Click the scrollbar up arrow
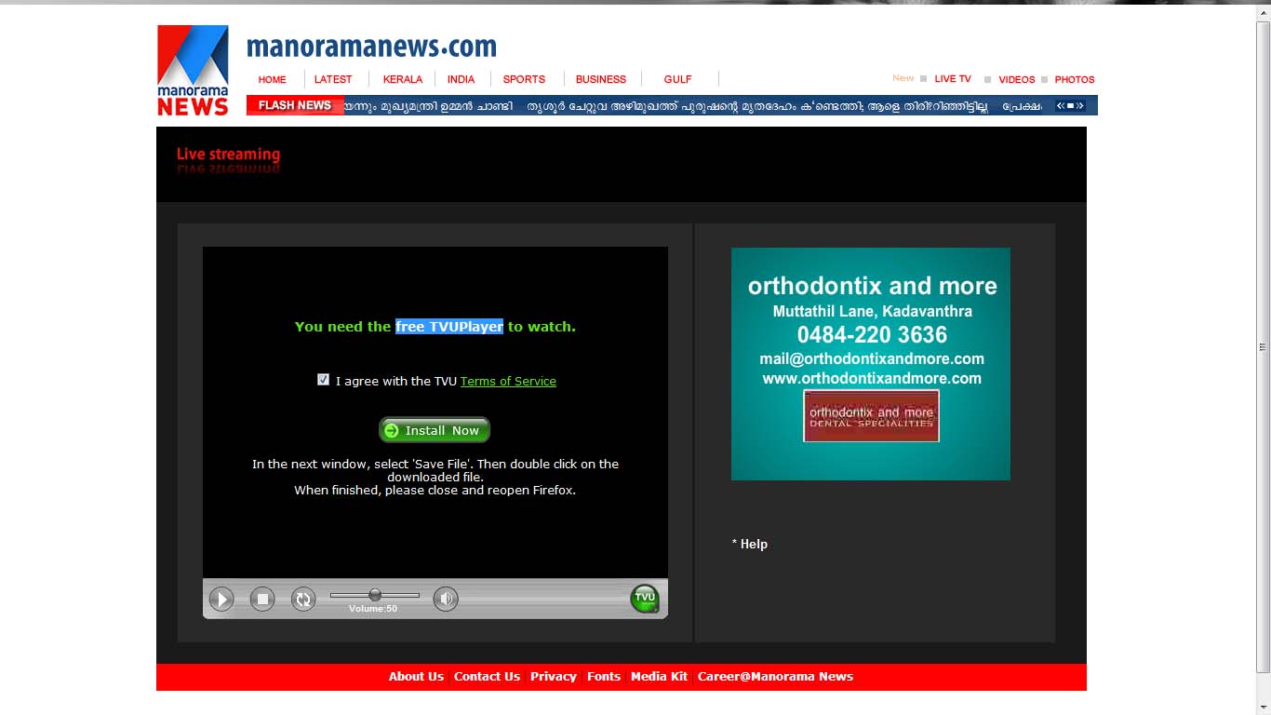This screenshot has height=715, width=1271. [x=1263, y=12]
